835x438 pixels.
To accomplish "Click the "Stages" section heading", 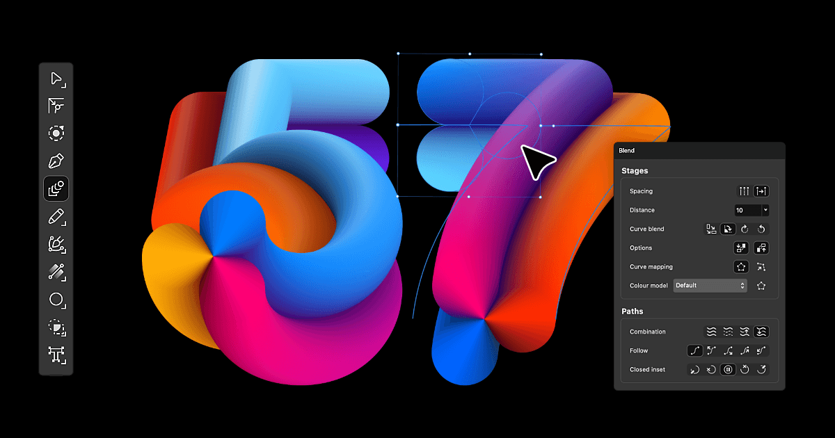I will coord(635,171).
